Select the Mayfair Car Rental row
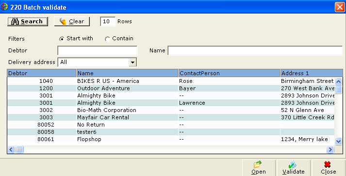This screenshot has width=346, height=176. coord(171,117)
